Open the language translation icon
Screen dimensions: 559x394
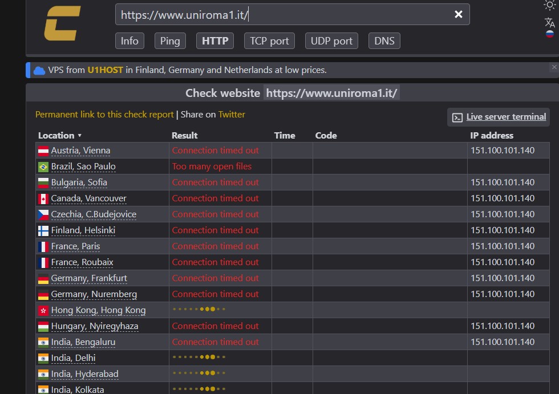pyautogui.click(x=549, y=22)
